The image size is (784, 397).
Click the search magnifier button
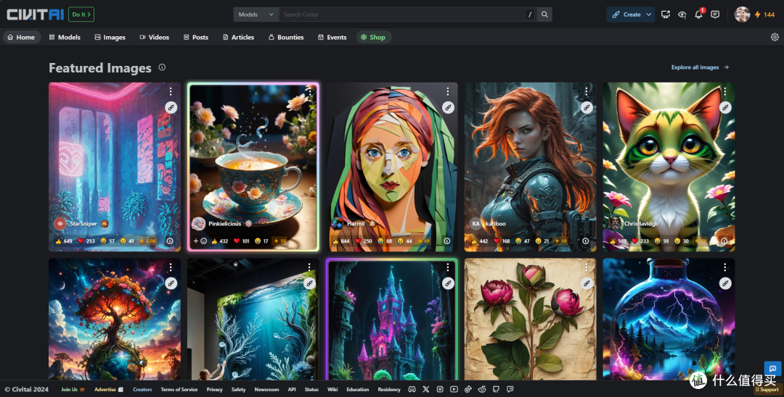coord(544,14)
